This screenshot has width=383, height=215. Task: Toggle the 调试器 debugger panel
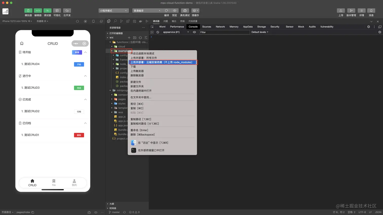(47, 11)
